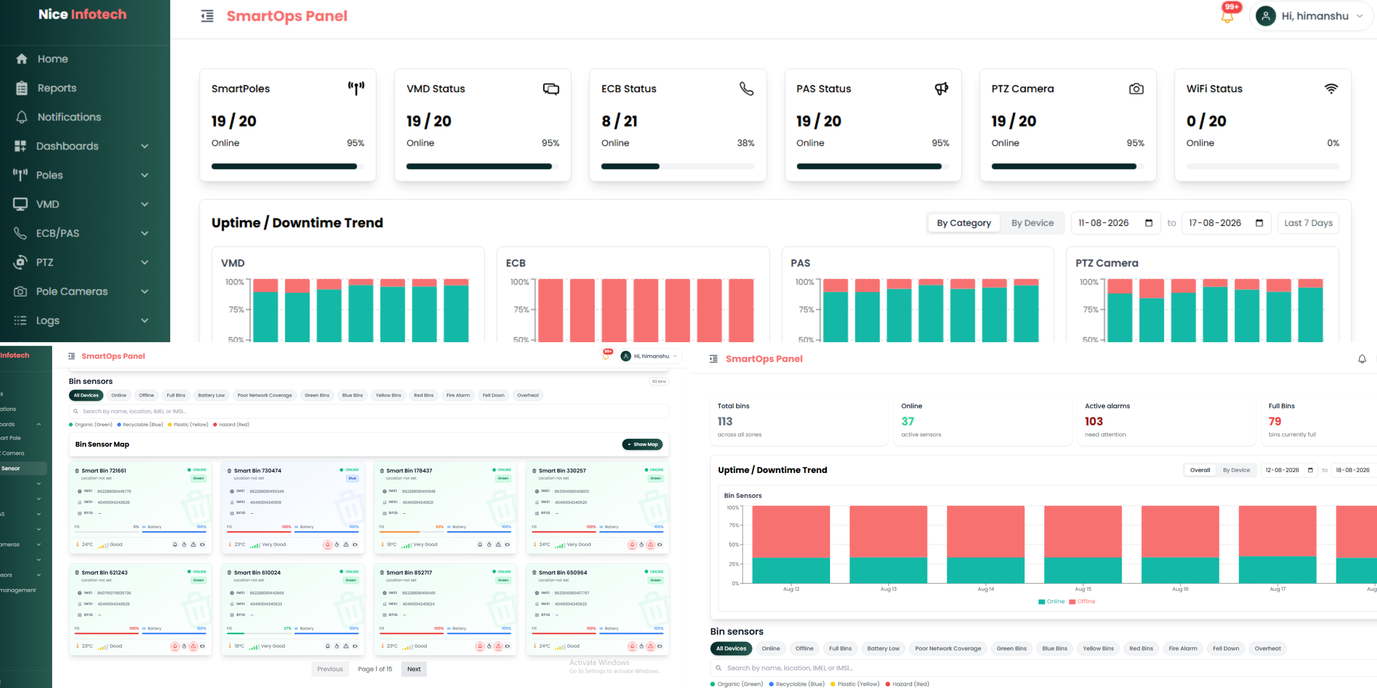Click the bell alarm icon on Smart Bin 721661
This screenshot has width=1377, height=688.
(x=175, y=544)
